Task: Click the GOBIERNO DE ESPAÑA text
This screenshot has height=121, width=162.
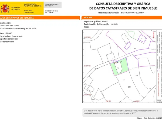Action: pyautogui.click(x=15, y=8)
